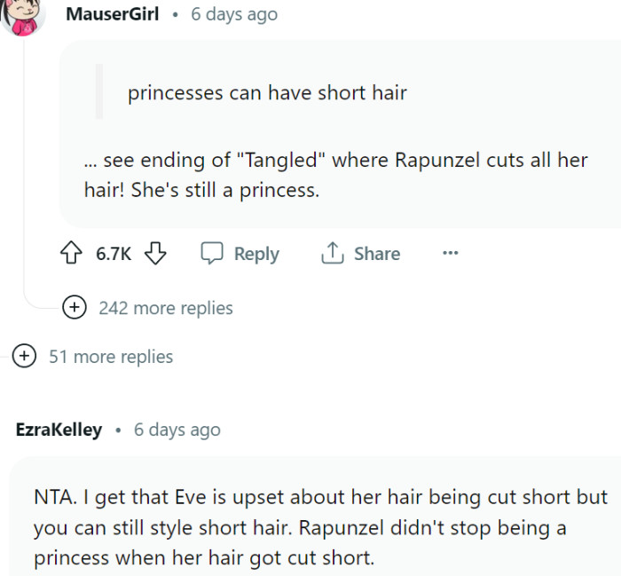Click the plus icon beside 51 more replies
The height and width of the screenshot is (576, 621).
tap(25, 357)
